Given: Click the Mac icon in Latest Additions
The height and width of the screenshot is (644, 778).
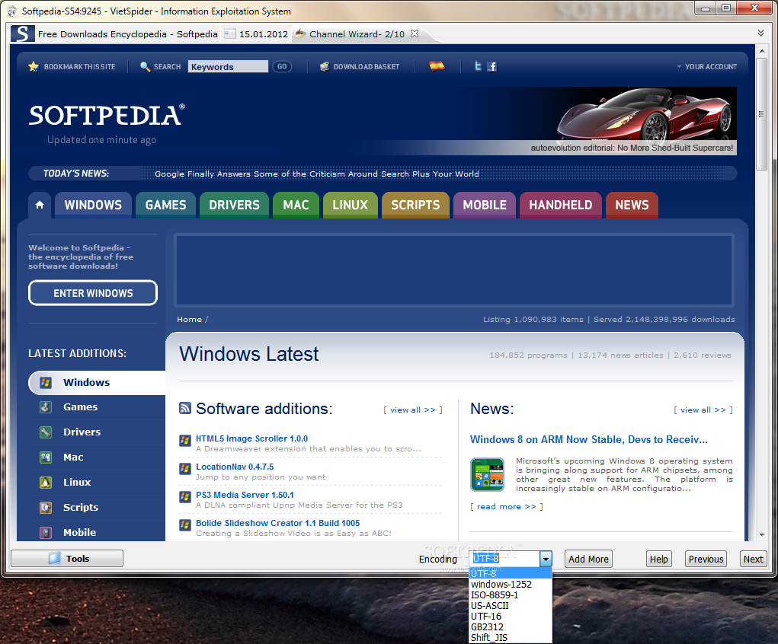Looking at the screenshot, I should click(46, 457).
